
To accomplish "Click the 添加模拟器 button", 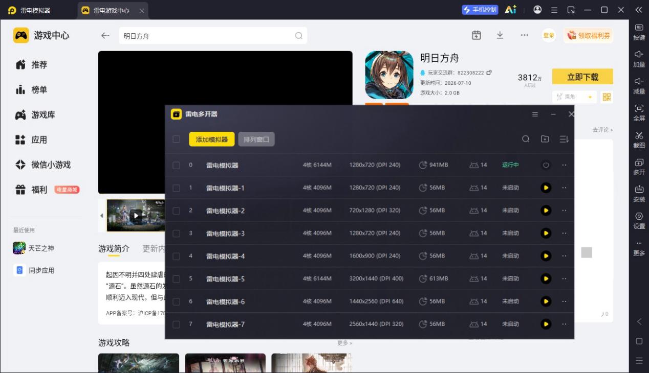I will click(211, 139).
